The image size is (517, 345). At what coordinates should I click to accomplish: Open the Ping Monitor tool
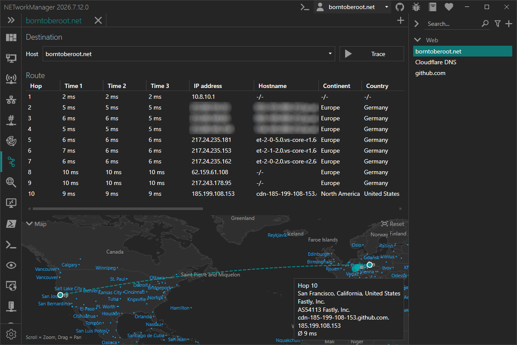tap(11, 141)
